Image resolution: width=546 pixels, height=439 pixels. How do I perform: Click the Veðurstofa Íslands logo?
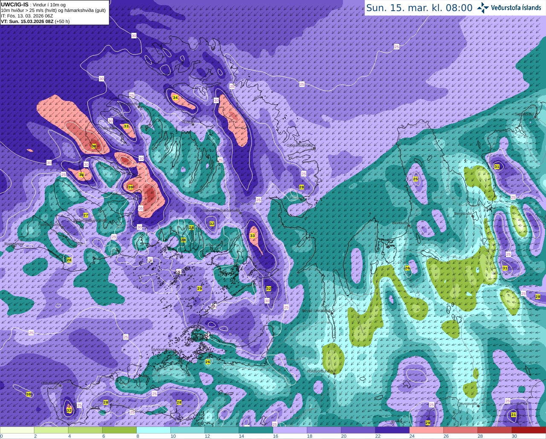pos(509,8)
